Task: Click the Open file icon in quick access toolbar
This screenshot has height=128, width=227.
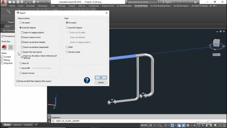Action: click(x=14, y=2)
